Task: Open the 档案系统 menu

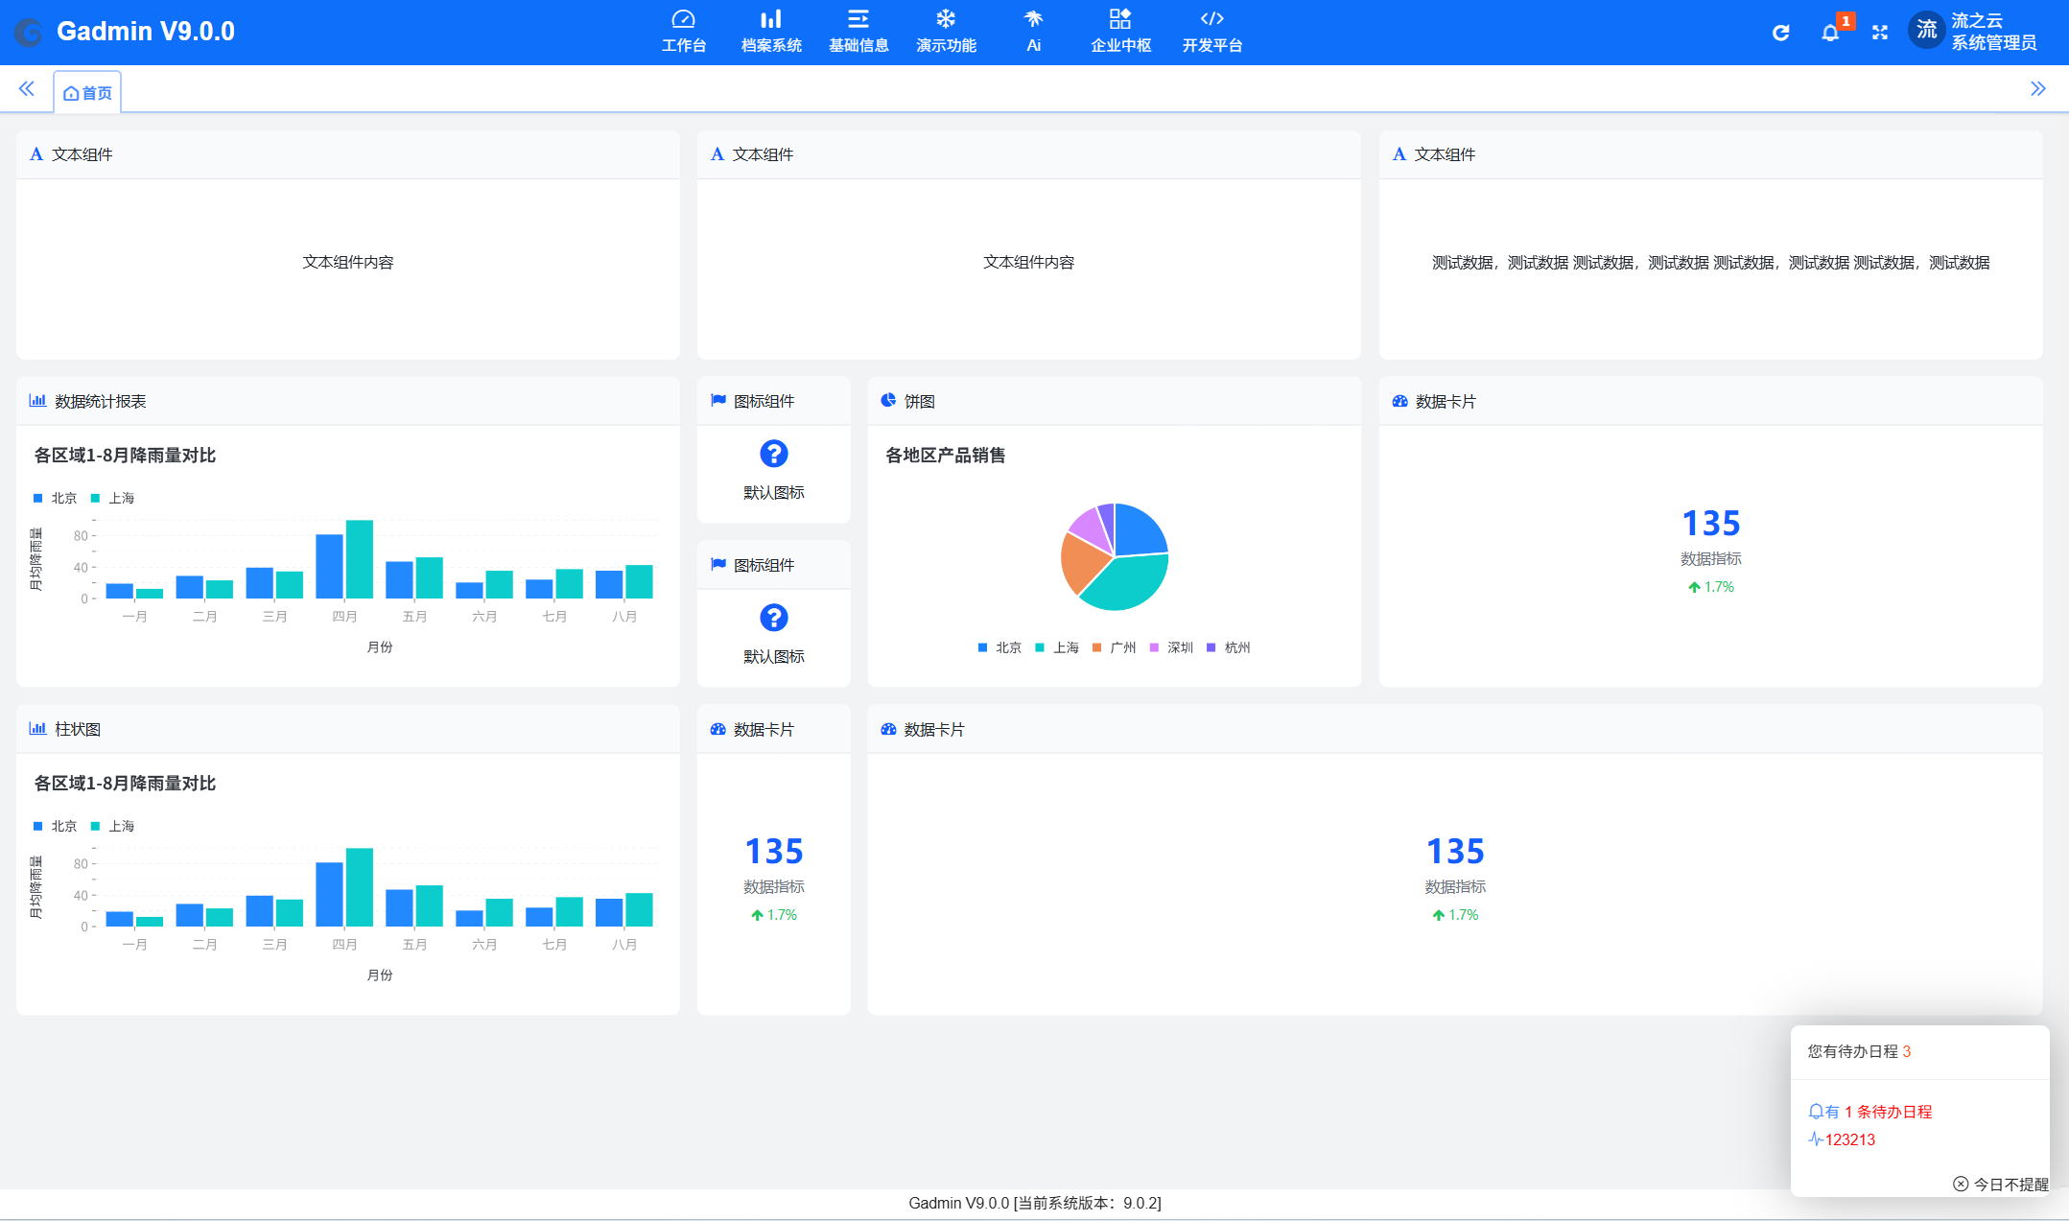Action: click(x=771, y=32)
